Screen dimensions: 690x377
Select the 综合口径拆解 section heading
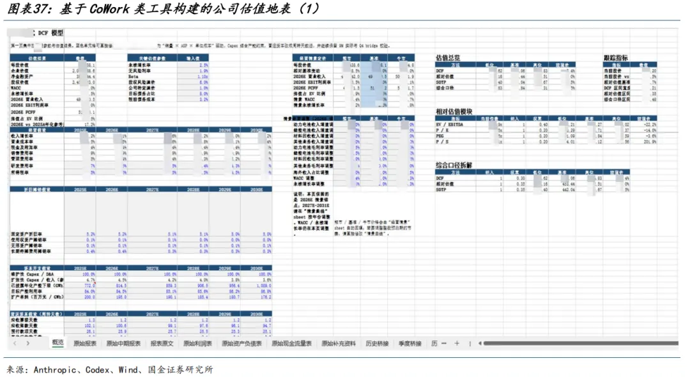(454, 165)
